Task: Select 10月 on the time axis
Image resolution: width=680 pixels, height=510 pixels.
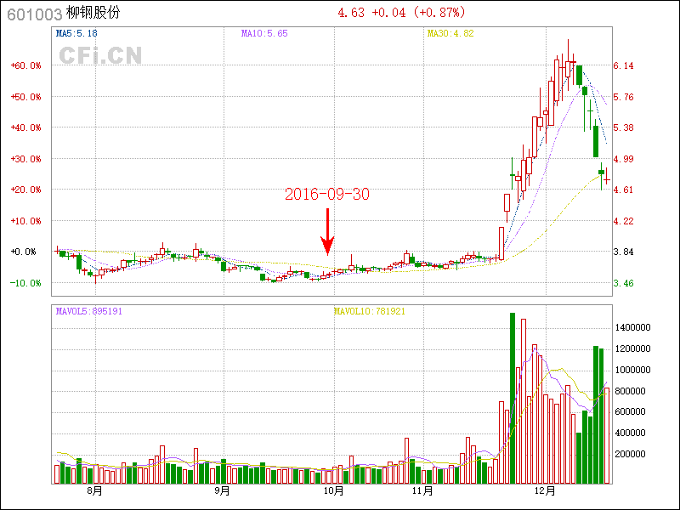Action: (x=334, y=490)
